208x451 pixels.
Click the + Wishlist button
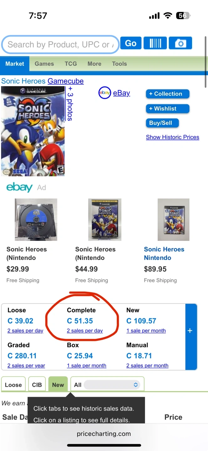point(168,109)
